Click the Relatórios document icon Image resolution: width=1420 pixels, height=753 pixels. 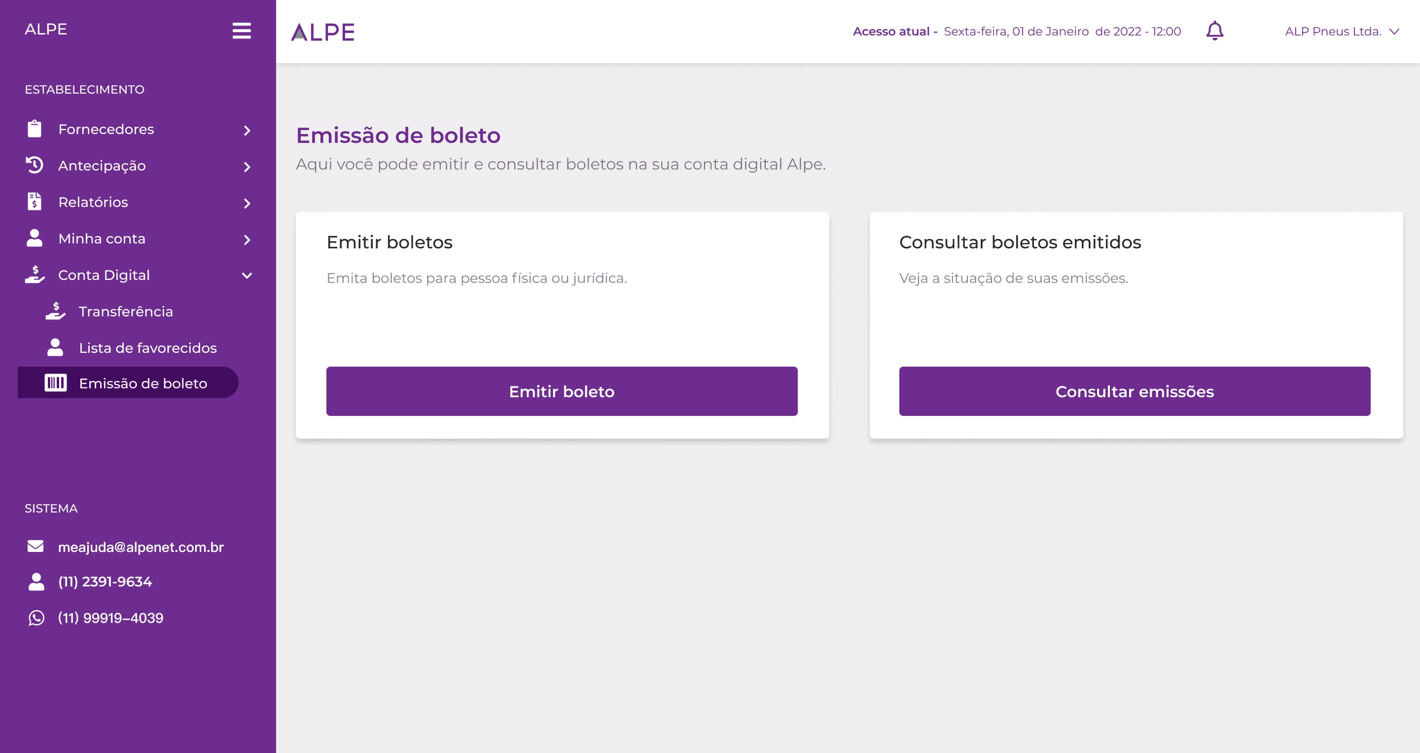coord(34,202)
